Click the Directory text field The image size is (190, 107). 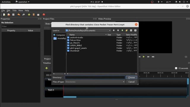95,77
